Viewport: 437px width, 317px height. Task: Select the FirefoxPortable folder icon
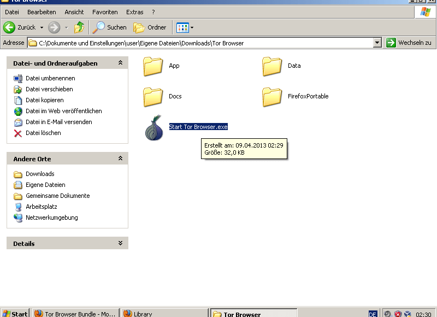271,97
